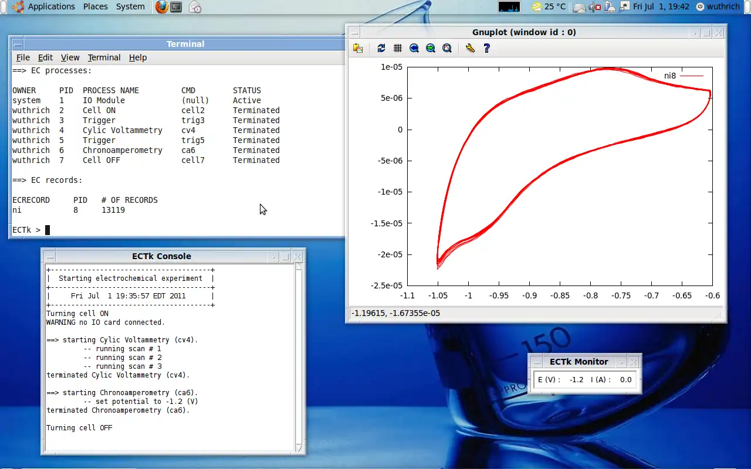
Task: Click the 'Cell OFF' process row
Action: pyautogui.click(x=146, y=160)
